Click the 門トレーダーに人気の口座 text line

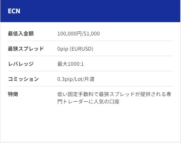[88, 102]
